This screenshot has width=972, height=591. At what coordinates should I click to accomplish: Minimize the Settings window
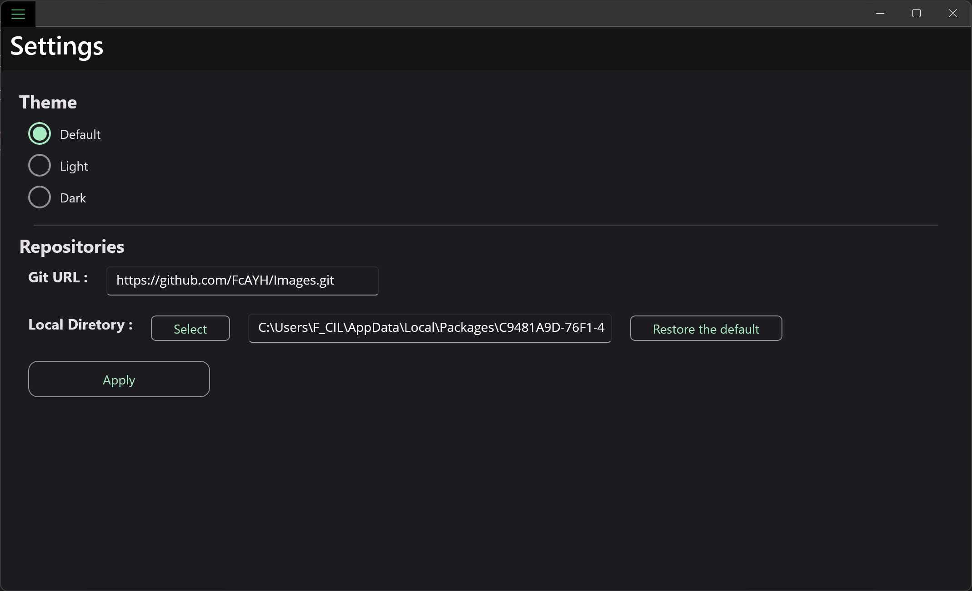click(x=880, y=14)
